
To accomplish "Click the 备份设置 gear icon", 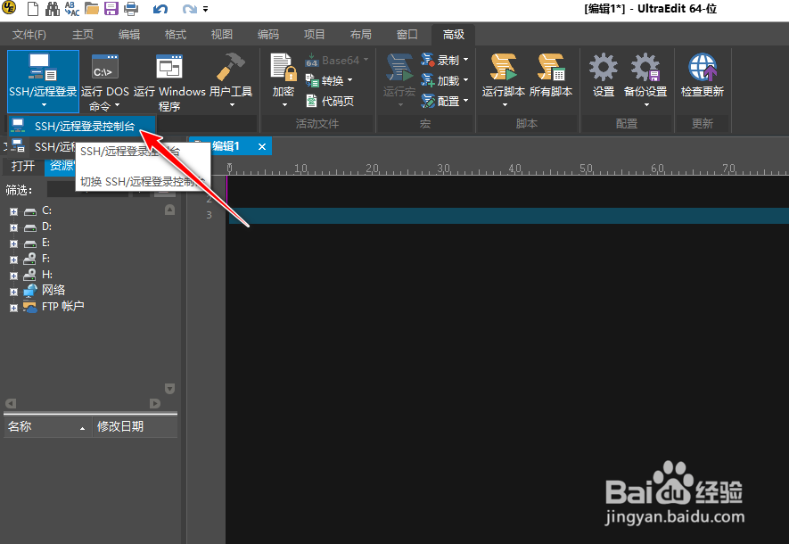I will click(x=645, y=68).
